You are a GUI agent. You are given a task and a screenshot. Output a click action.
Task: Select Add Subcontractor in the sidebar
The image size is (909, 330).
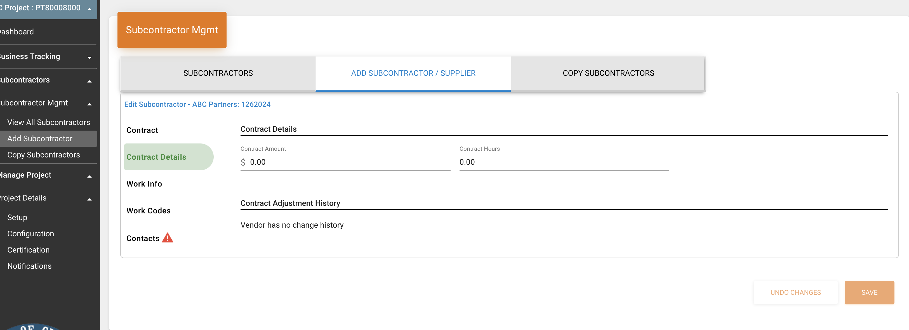tap(49, 138)
